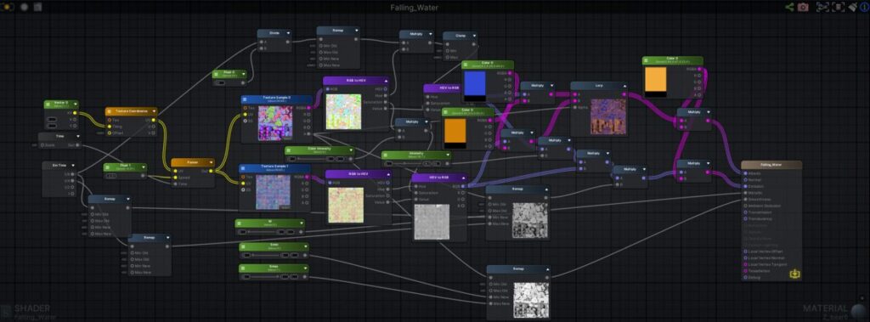
Task: Take a screenshot with the camera icon
Action: pos(803,7)
